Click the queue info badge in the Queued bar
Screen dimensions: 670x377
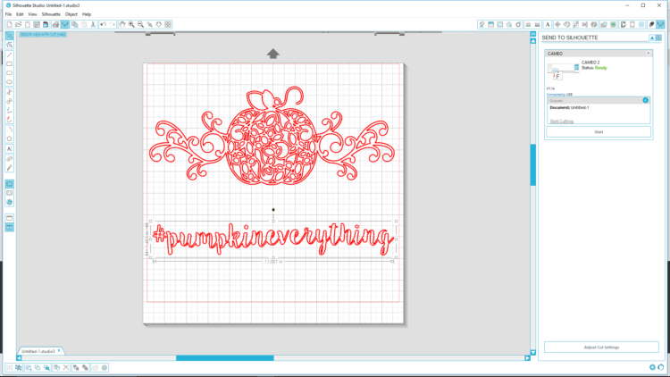pos(645,100)
